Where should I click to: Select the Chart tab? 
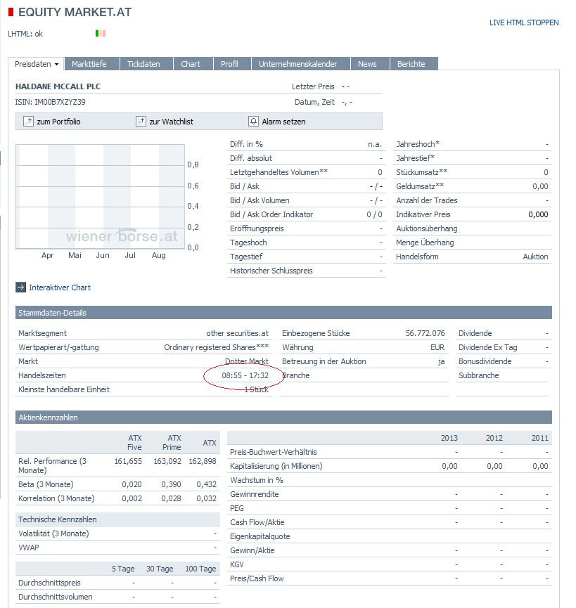[x=192, y=63]
